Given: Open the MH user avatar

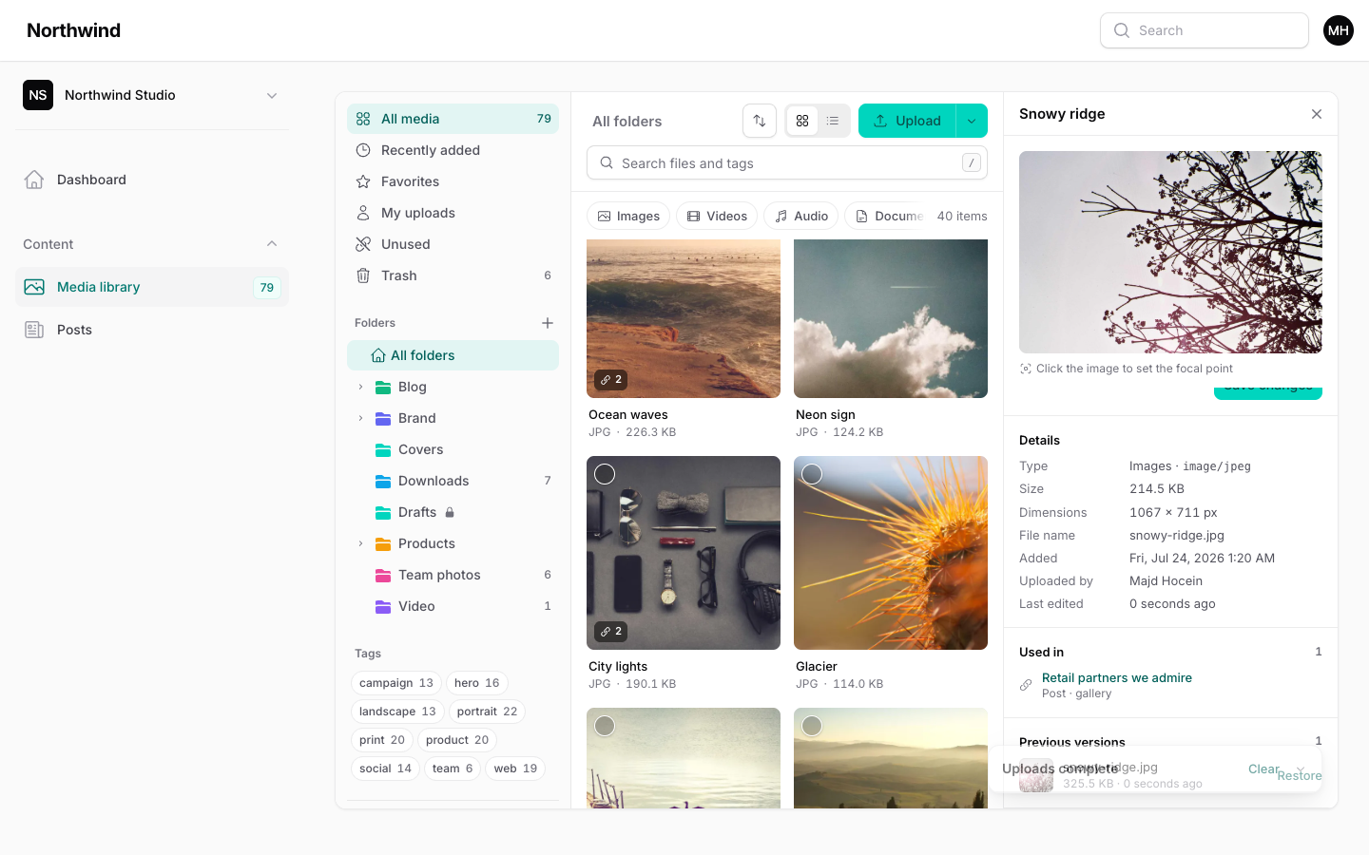Looking at the screenshot, I should coord(1339,30).
